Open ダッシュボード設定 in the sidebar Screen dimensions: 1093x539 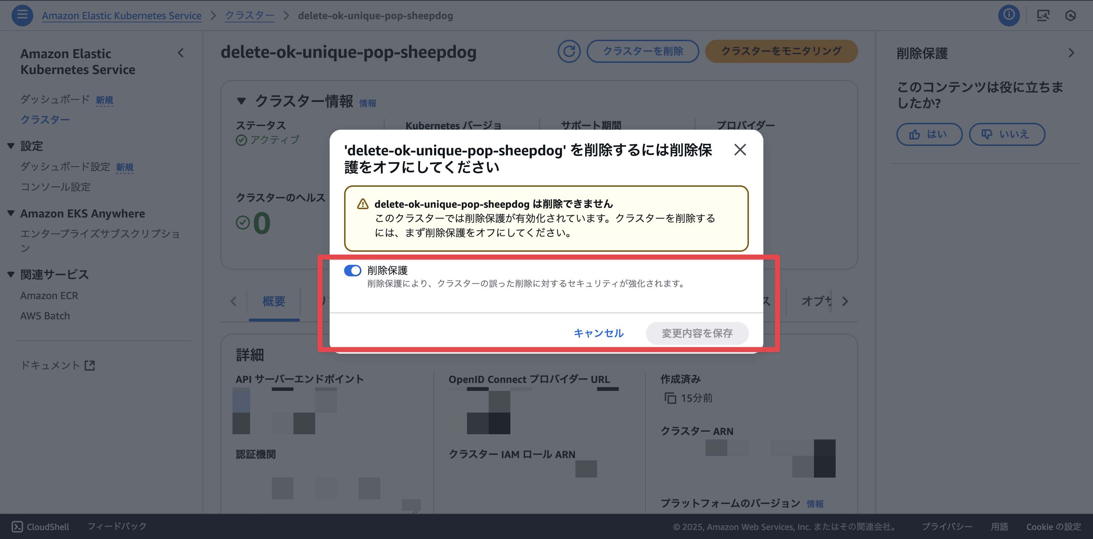[65, 167]
